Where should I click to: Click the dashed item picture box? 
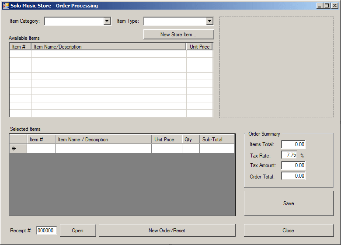(276, 67)
